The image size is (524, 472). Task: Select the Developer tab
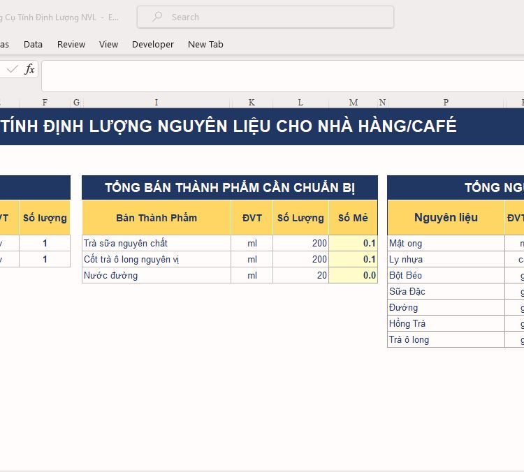(153, 44)
